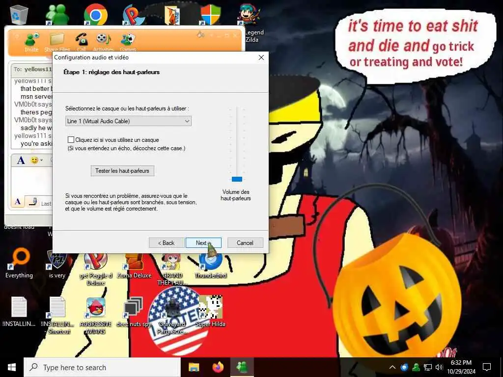Click the '< Back' button
Image resolution: width=503 pixels, height=377 pixels.
pyautogui.click(x=166, y=242)
